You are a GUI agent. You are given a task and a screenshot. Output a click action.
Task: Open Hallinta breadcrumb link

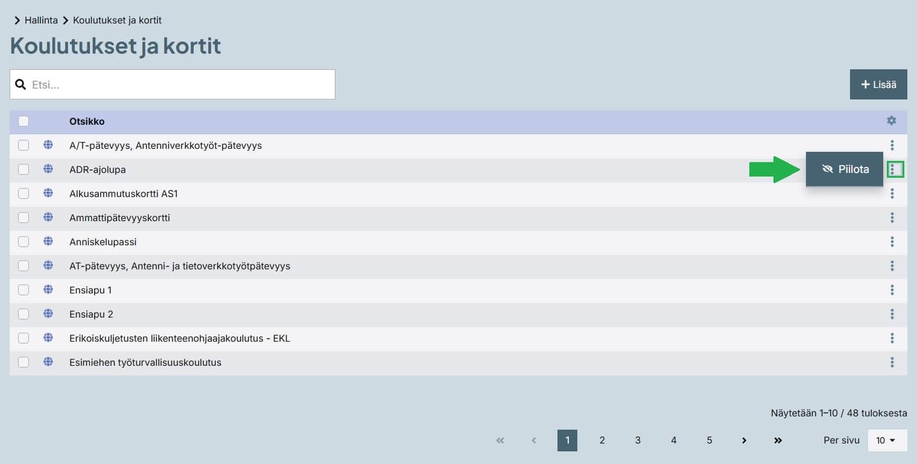coord(41,20)
